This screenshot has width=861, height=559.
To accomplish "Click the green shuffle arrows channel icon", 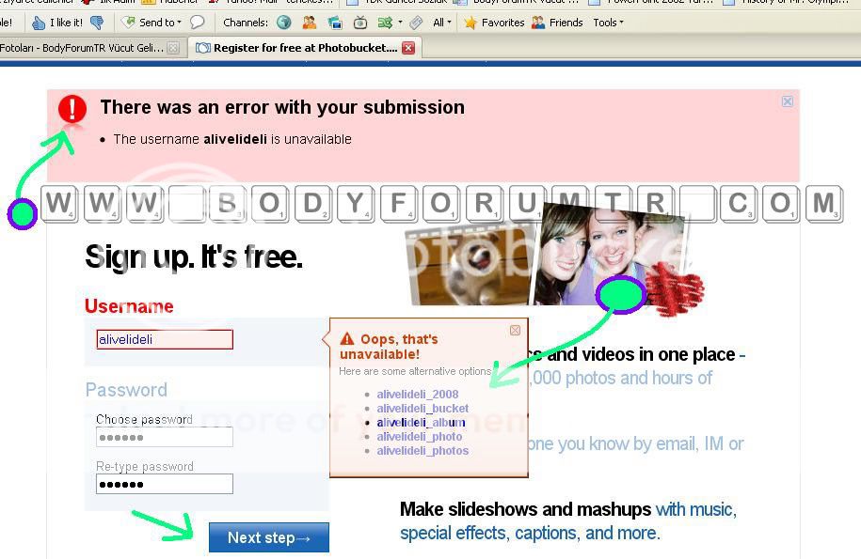I will 385,23.
